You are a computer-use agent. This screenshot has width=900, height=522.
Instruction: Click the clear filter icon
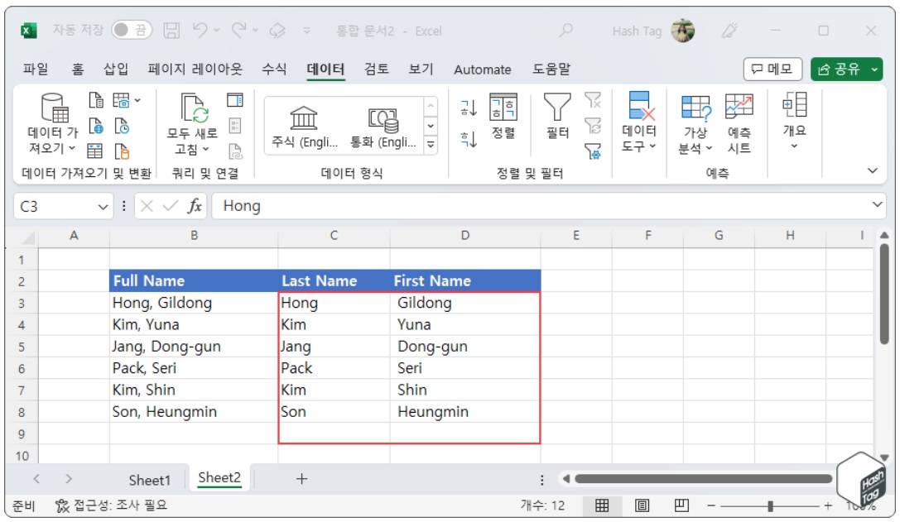pos(592,100)
